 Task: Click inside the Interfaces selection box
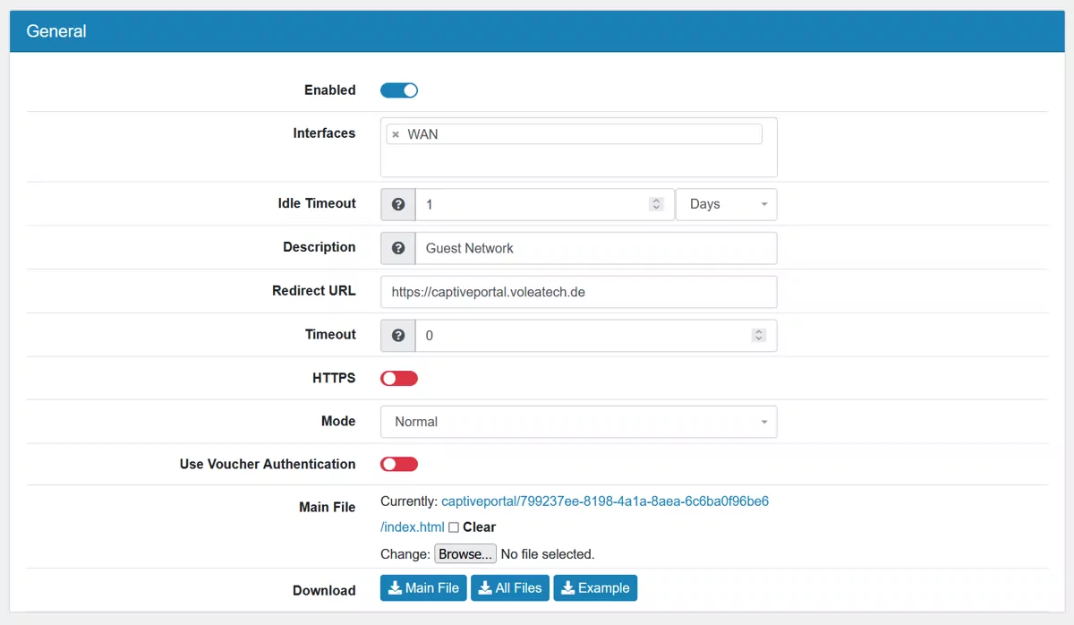(x=578, y=162)
